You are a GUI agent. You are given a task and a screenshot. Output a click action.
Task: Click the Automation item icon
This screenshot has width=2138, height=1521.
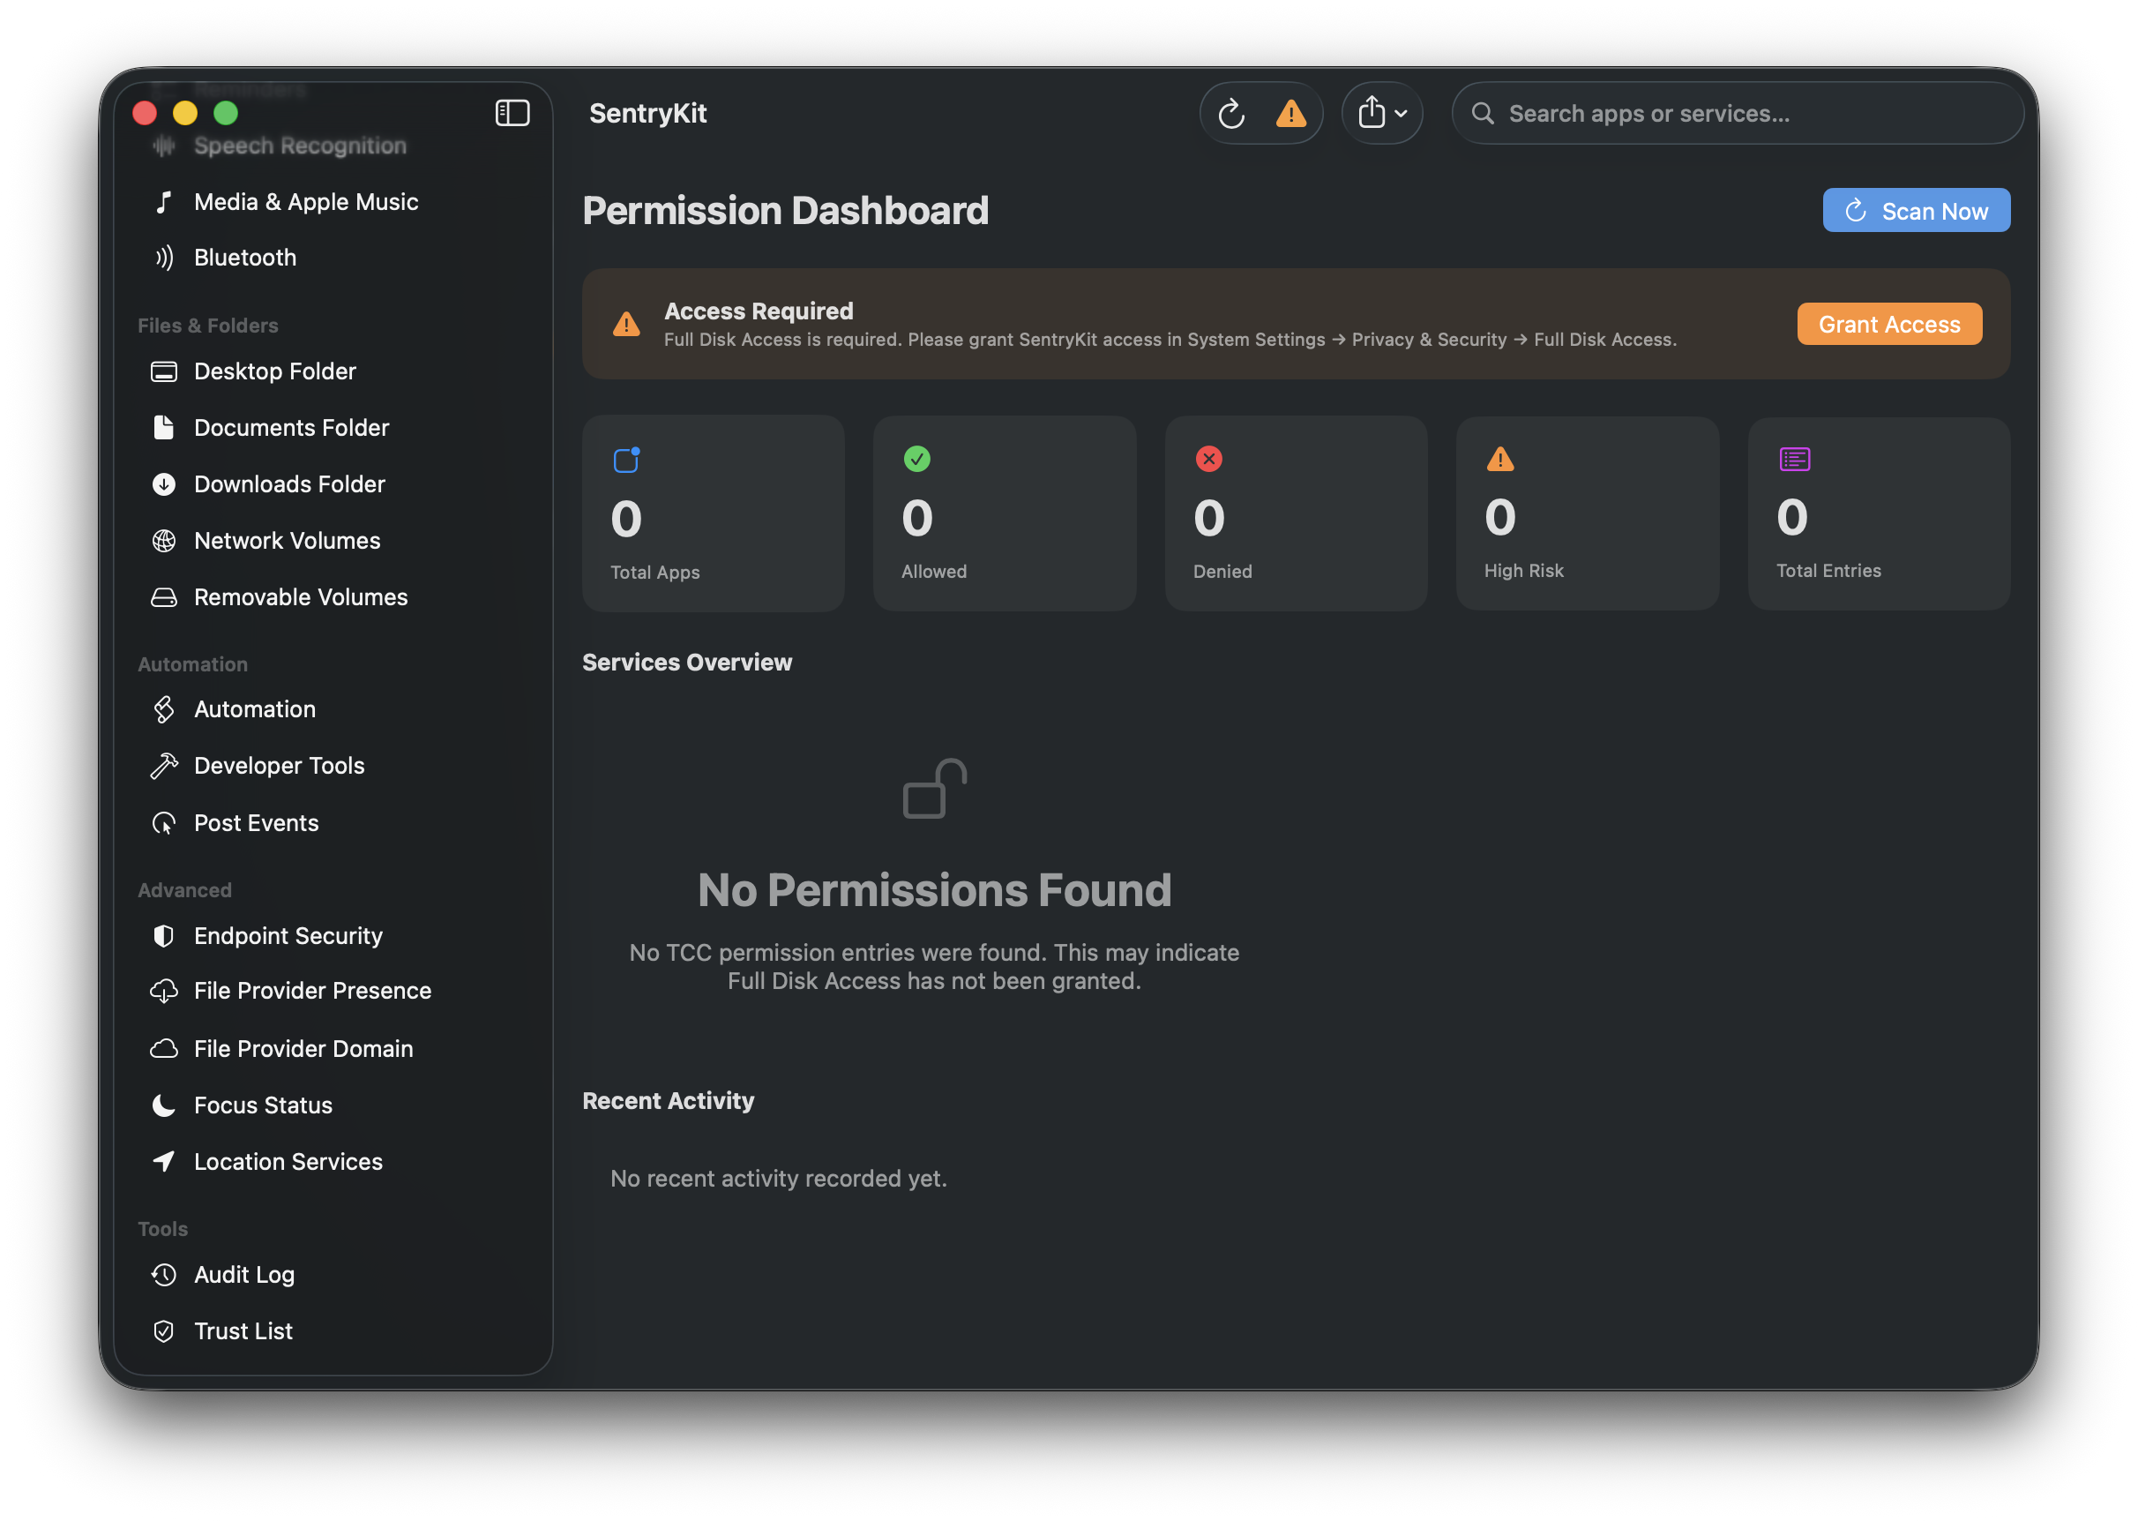tap(164, 710)
